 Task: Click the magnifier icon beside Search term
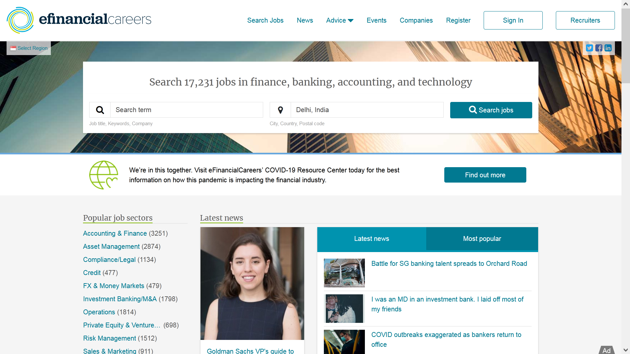(100, 110)
